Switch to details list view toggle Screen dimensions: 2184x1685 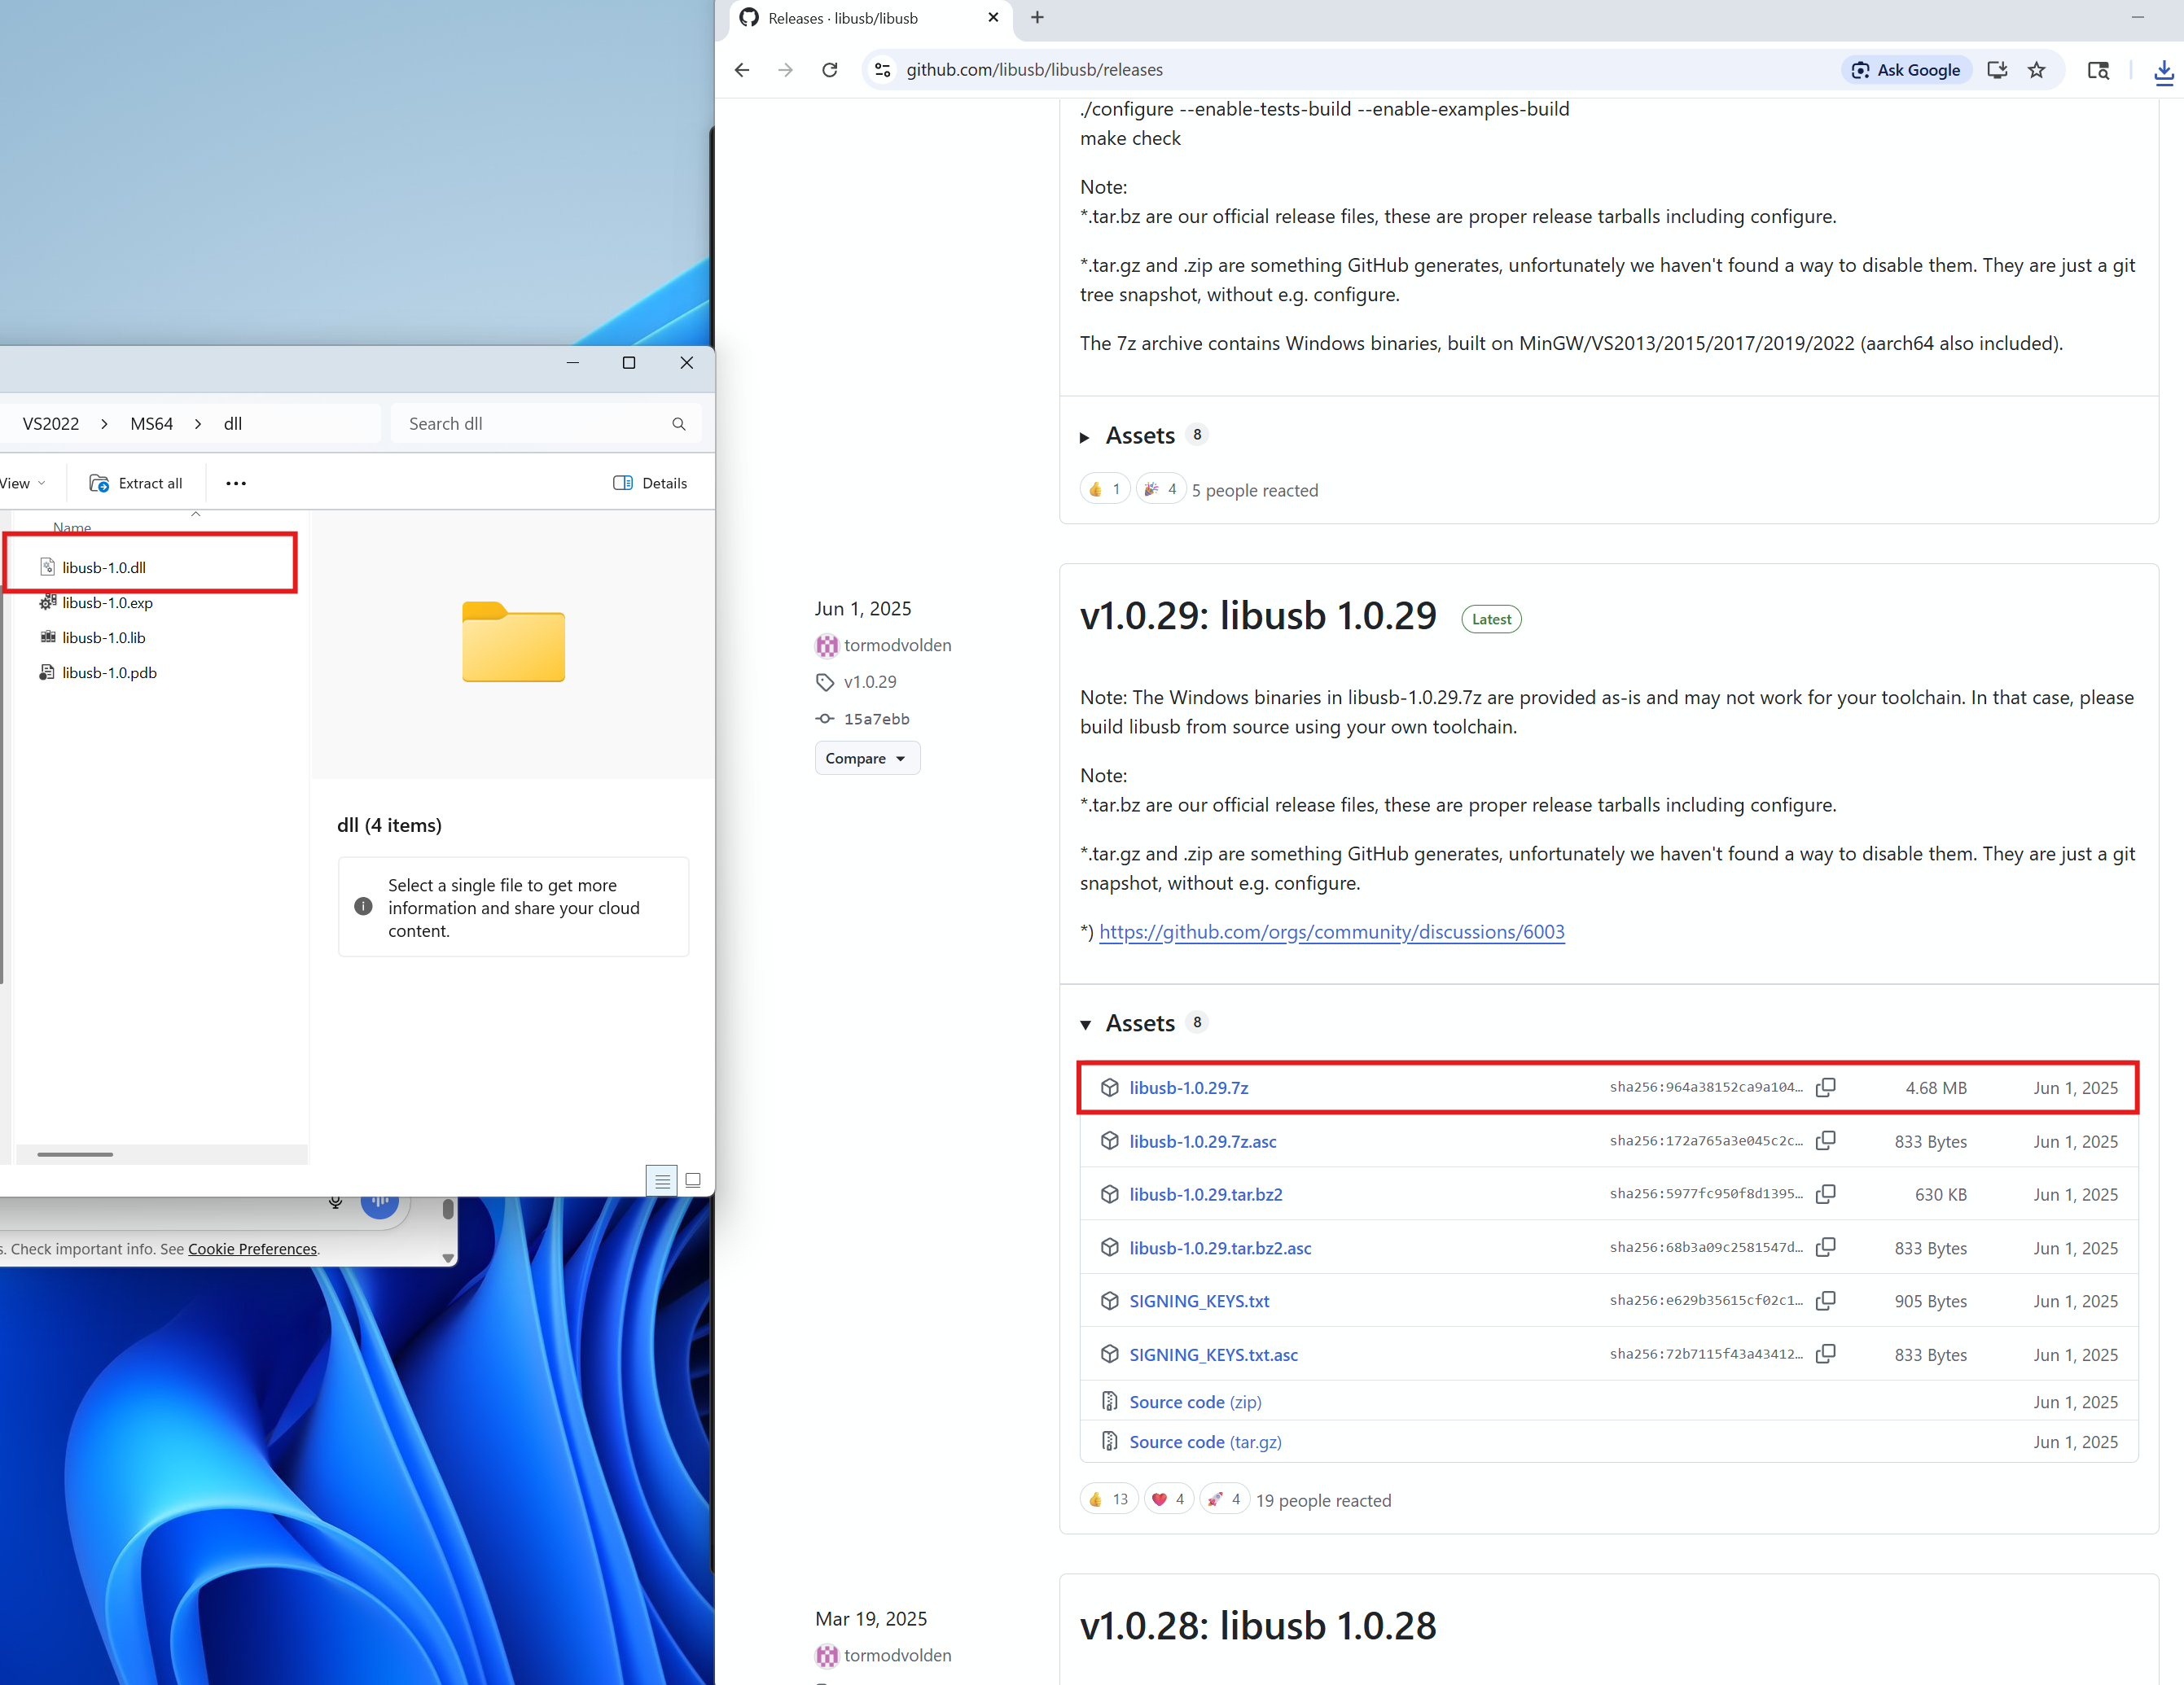tap(661, 1180)
